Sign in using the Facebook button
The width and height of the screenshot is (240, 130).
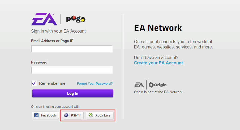click(45, 115)
